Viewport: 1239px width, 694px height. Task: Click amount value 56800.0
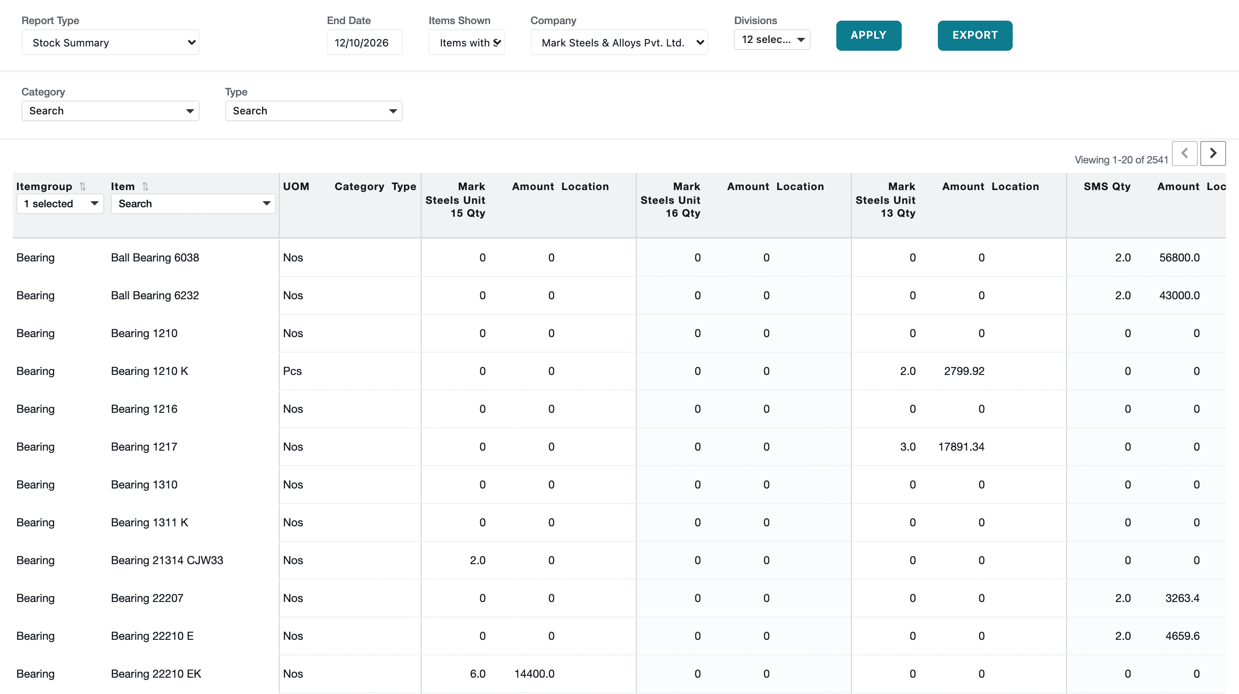pyautogui.click(x=1179, y=258)
